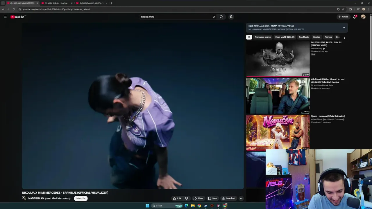Download the video
372x209 pixels.
pos(228,199)
